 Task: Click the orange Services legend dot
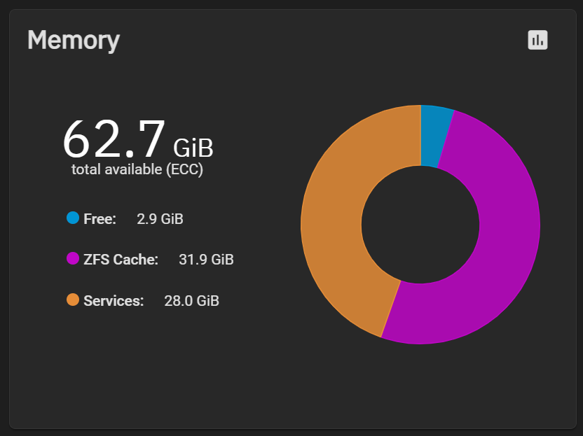[73, 300]
